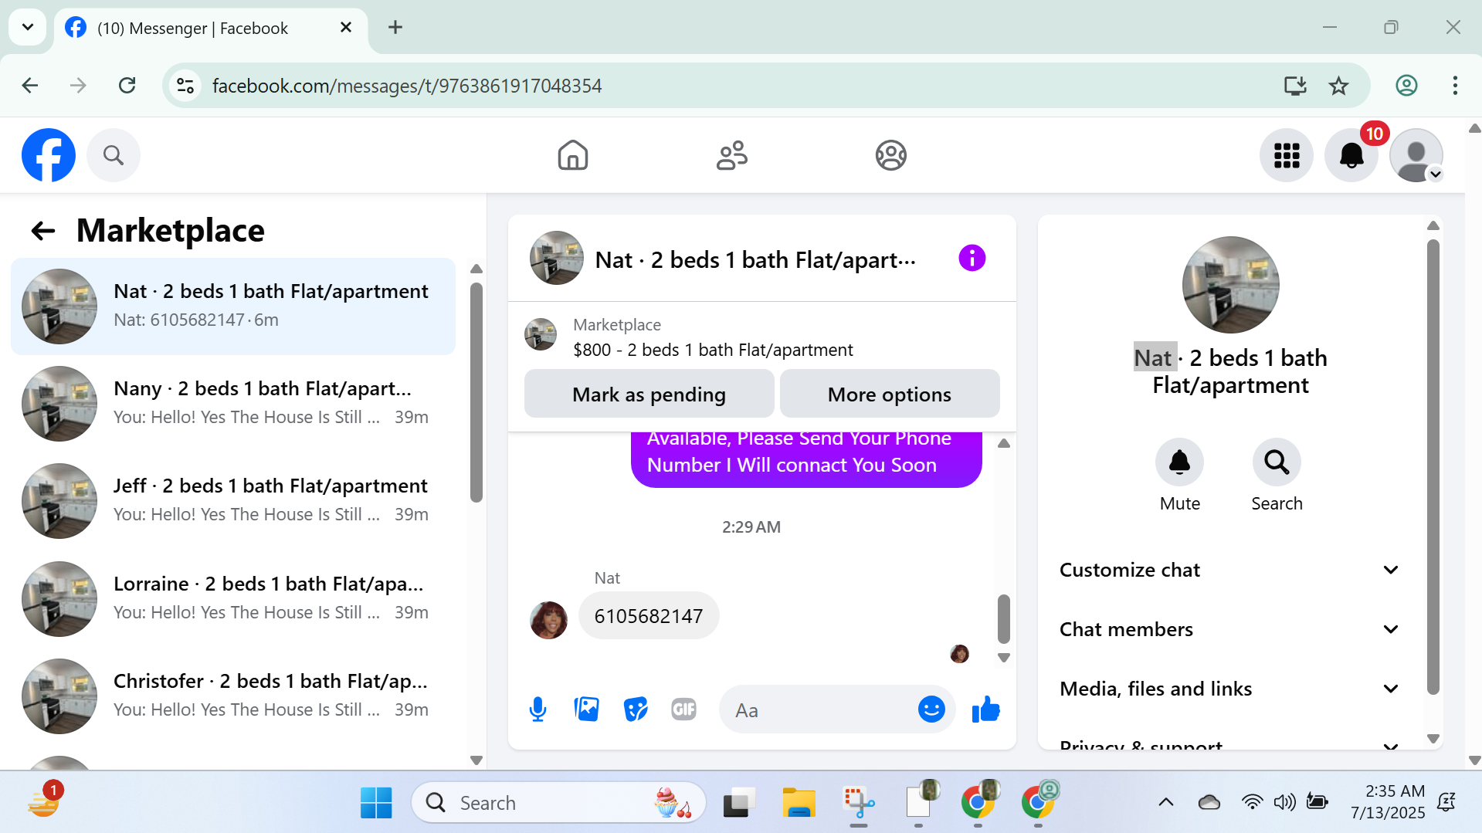Select the Messenger | Facebook browser tab
This screenshot has height=833, width=1482.
209,28
